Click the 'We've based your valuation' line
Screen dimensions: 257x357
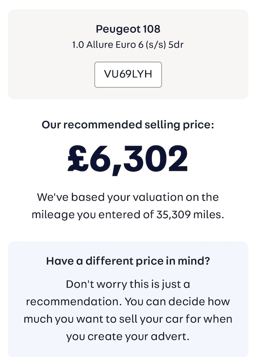[128, 197]
